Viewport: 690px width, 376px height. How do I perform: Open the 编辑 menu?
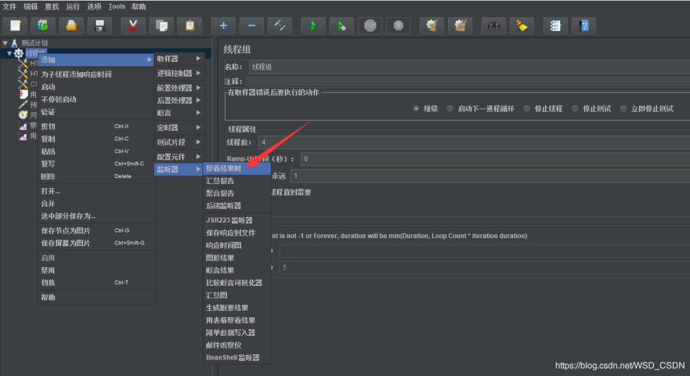[x=31, y=6]
